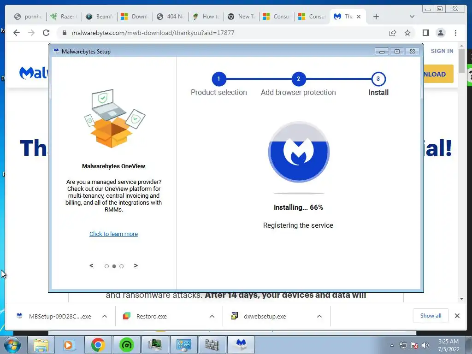The width and height of the screenshot is (472, 354).
Task: Open the Windows Start menu
Action: (12, 345)
